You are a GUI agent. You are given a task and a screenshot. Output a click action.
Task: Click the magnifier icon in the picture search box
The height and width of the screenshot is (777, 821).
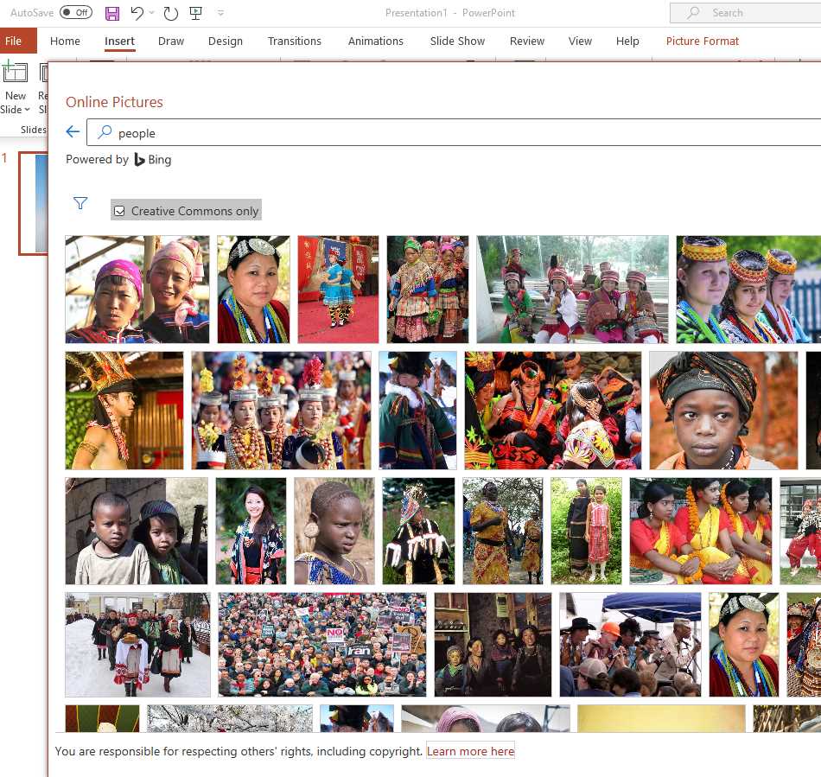pos(104,132)
